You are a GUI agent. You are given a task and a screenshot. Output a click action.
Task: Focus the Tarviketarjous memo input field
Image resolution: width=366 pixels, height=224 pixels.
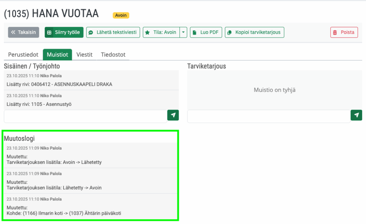point(268,116)
